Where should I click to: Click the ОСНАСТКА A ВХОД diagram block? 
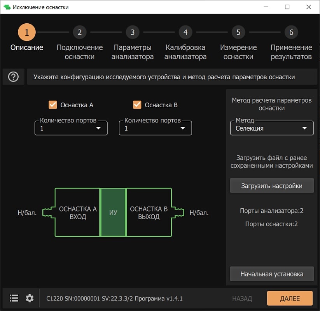coord(78,213)
